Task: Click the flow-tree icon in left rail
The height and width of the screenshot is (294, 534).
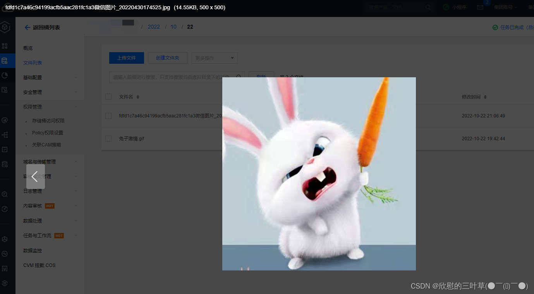Action: point(5,135)
